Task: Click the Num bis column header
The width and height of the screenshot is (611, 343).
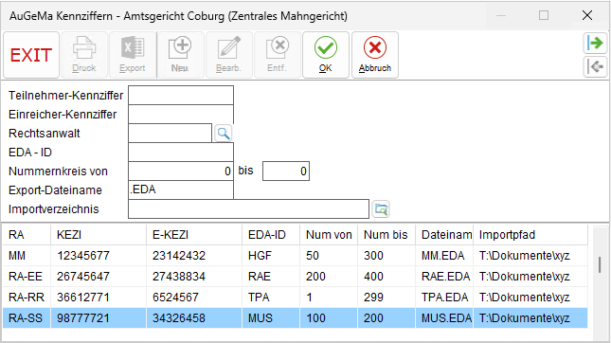Action: coord(386,235)
